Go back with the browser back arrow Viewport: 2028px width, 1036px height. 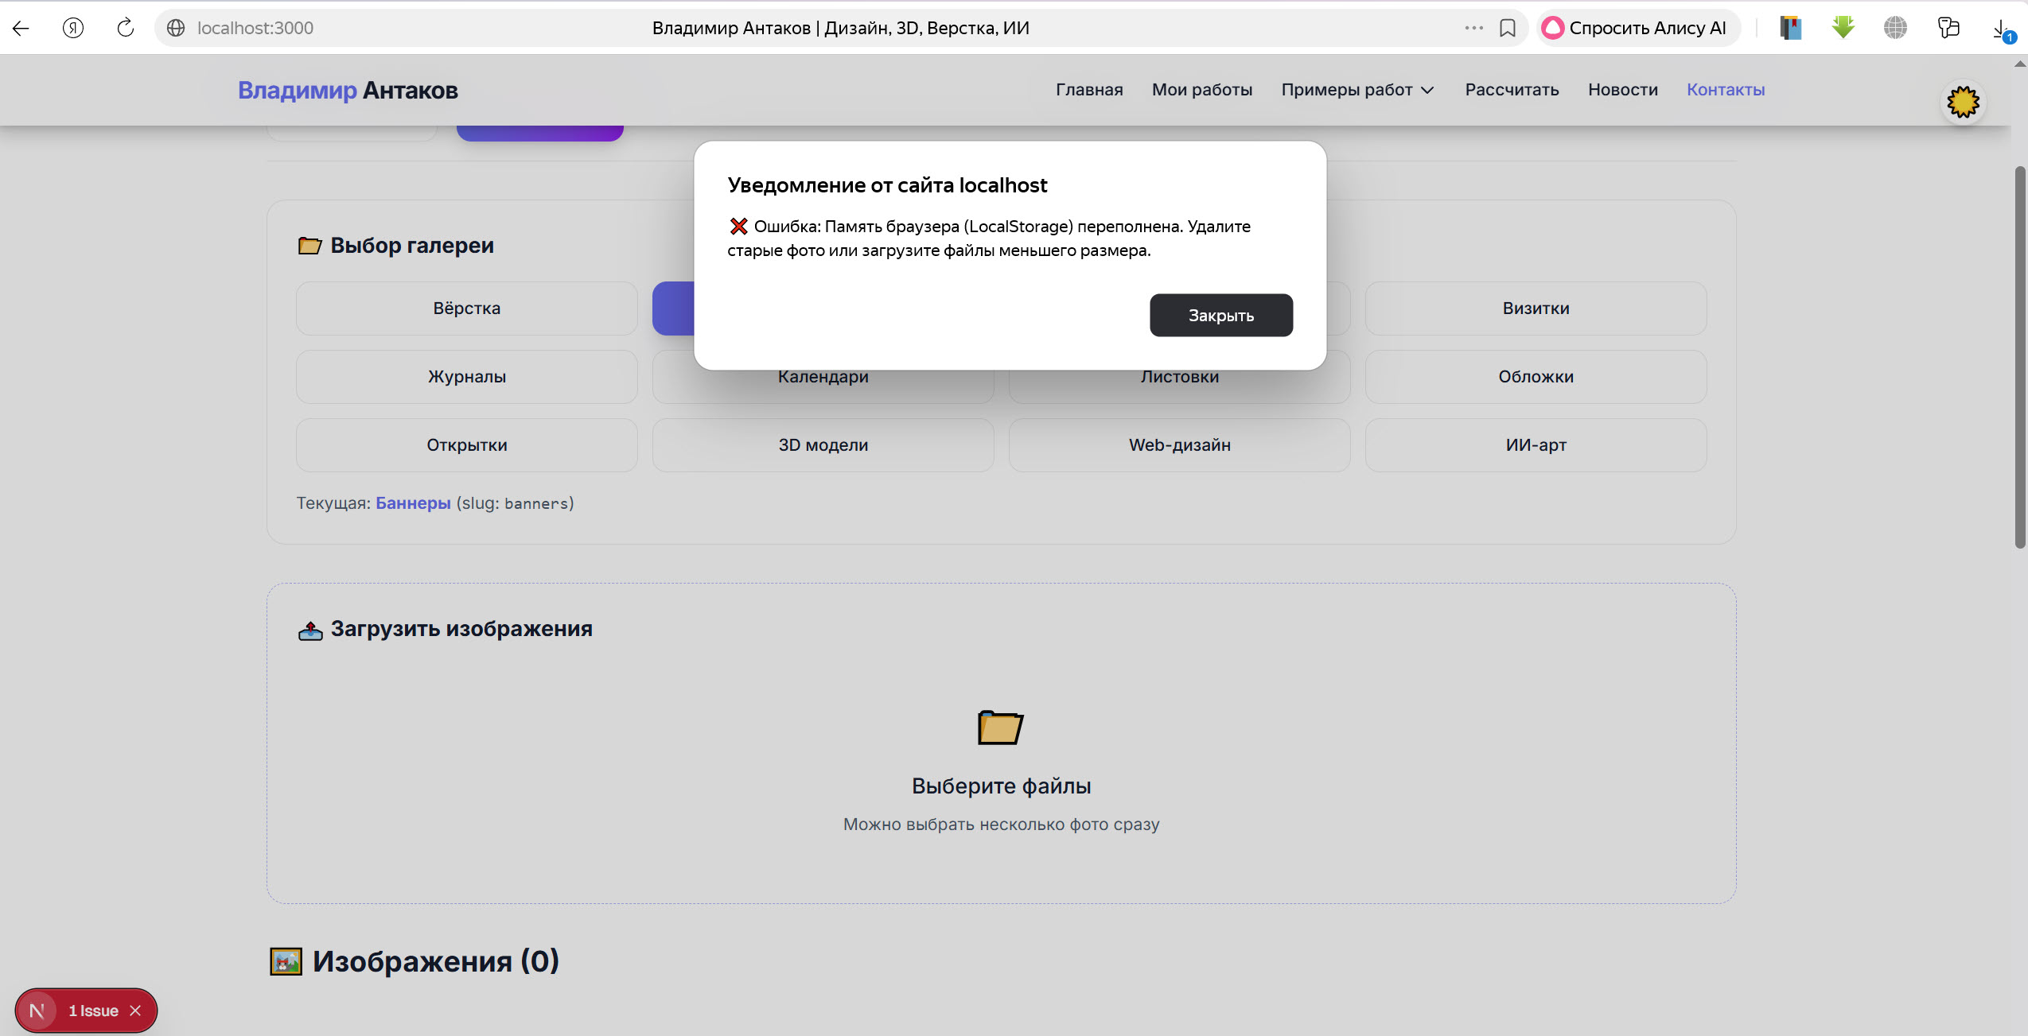click(x=21, y=29)
